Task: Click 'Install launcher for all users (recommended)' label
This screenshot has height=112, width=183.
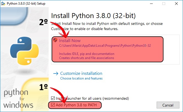Action: point(92,98)
